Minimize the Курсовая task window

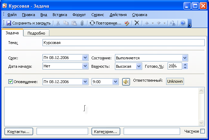(187, 6)
